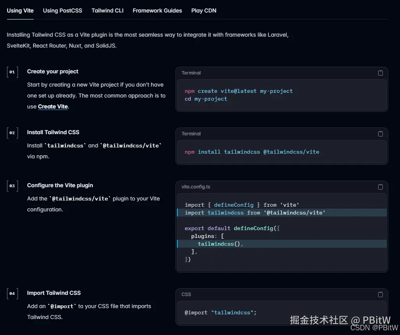Switch to the Using PostCSS tab

coord(62,11)
